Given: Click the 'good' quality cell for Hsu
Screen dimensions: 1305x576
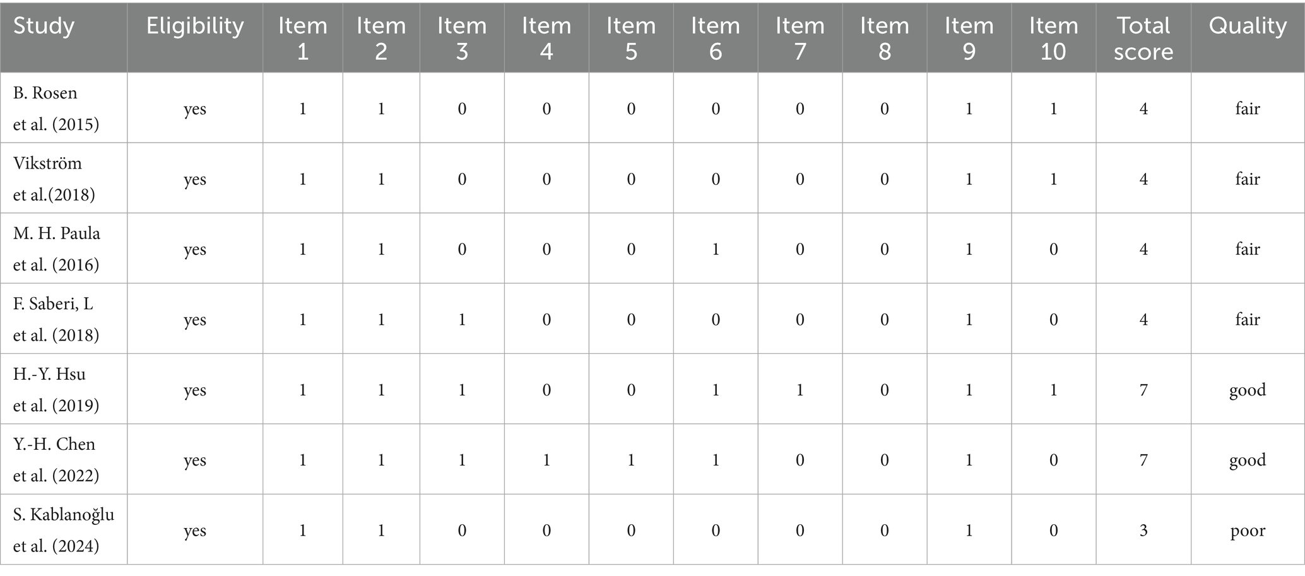Looking at the screenshot, I should point(1247,390).
